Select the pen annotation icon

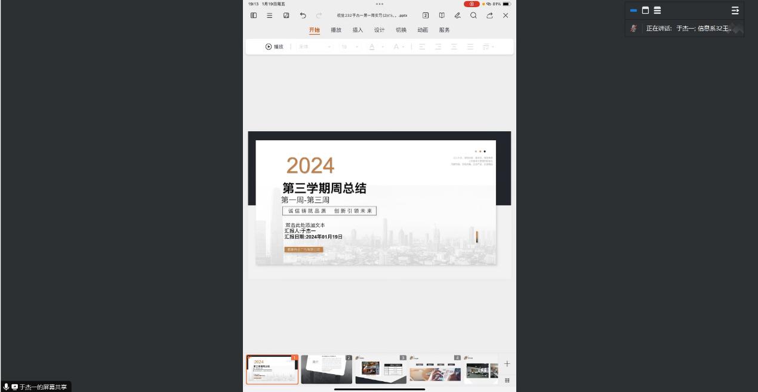pos(457,16)
